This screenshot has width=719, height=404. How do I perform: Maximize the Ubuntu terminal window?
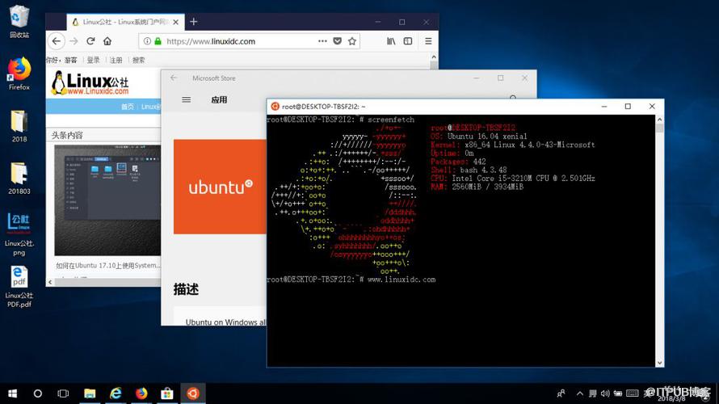[628, 107]
